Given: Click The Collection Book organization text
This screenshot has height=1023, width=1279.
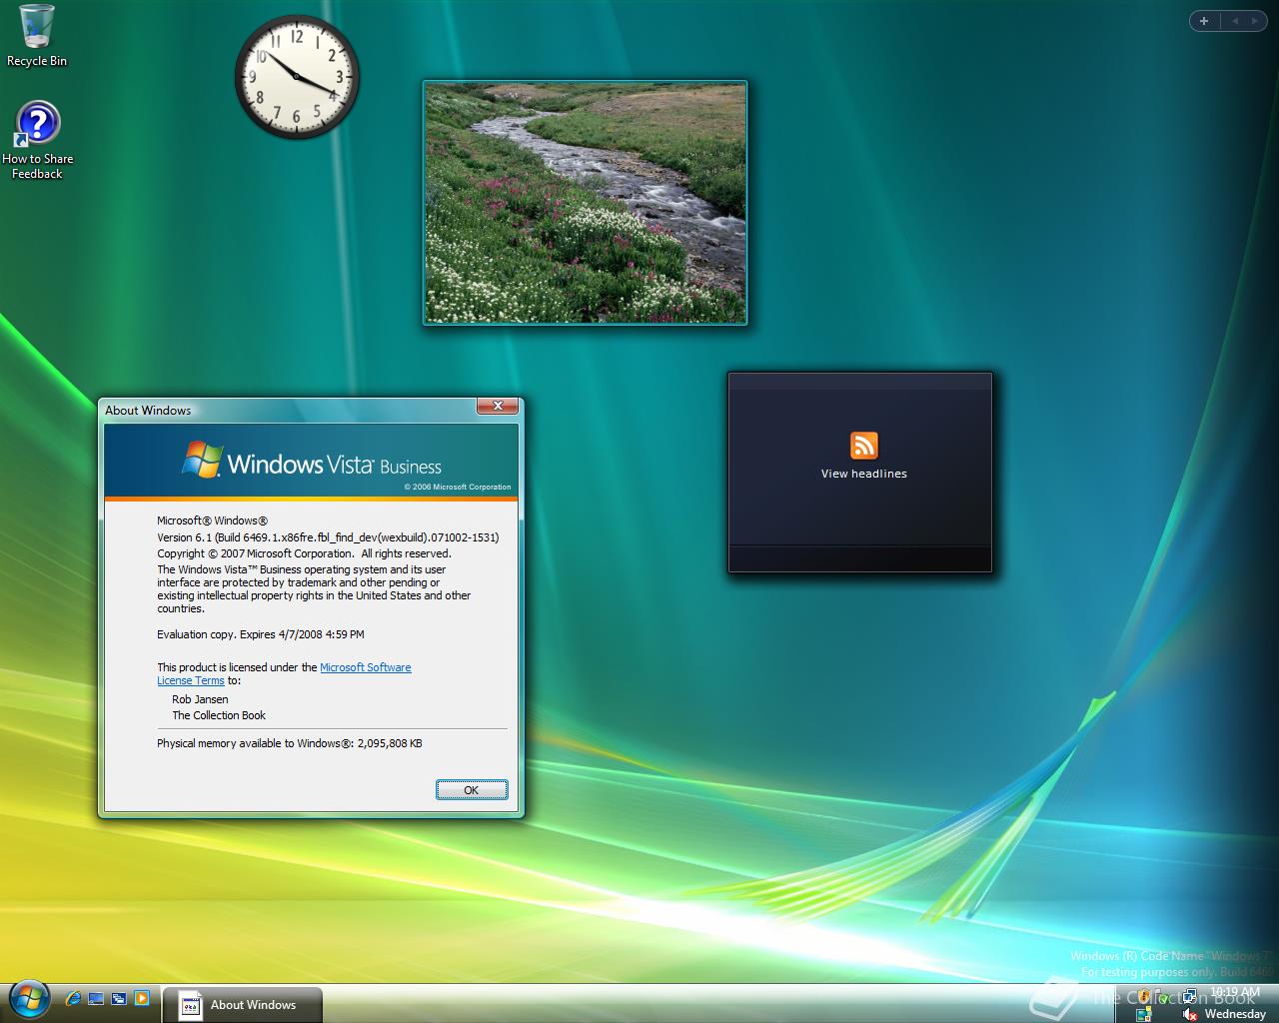Looking at the screenshot, I should click(219, 715).
